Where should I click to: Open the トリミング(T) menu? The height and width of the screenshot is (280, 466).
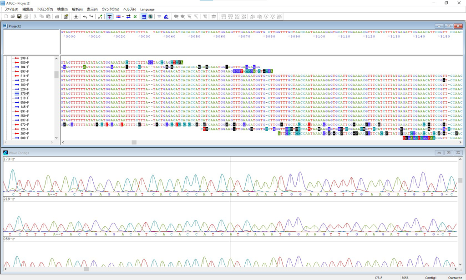point(45,10)
